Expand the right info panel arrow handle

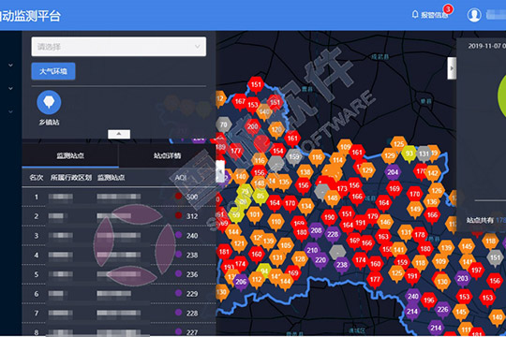[x=452, y=68]
